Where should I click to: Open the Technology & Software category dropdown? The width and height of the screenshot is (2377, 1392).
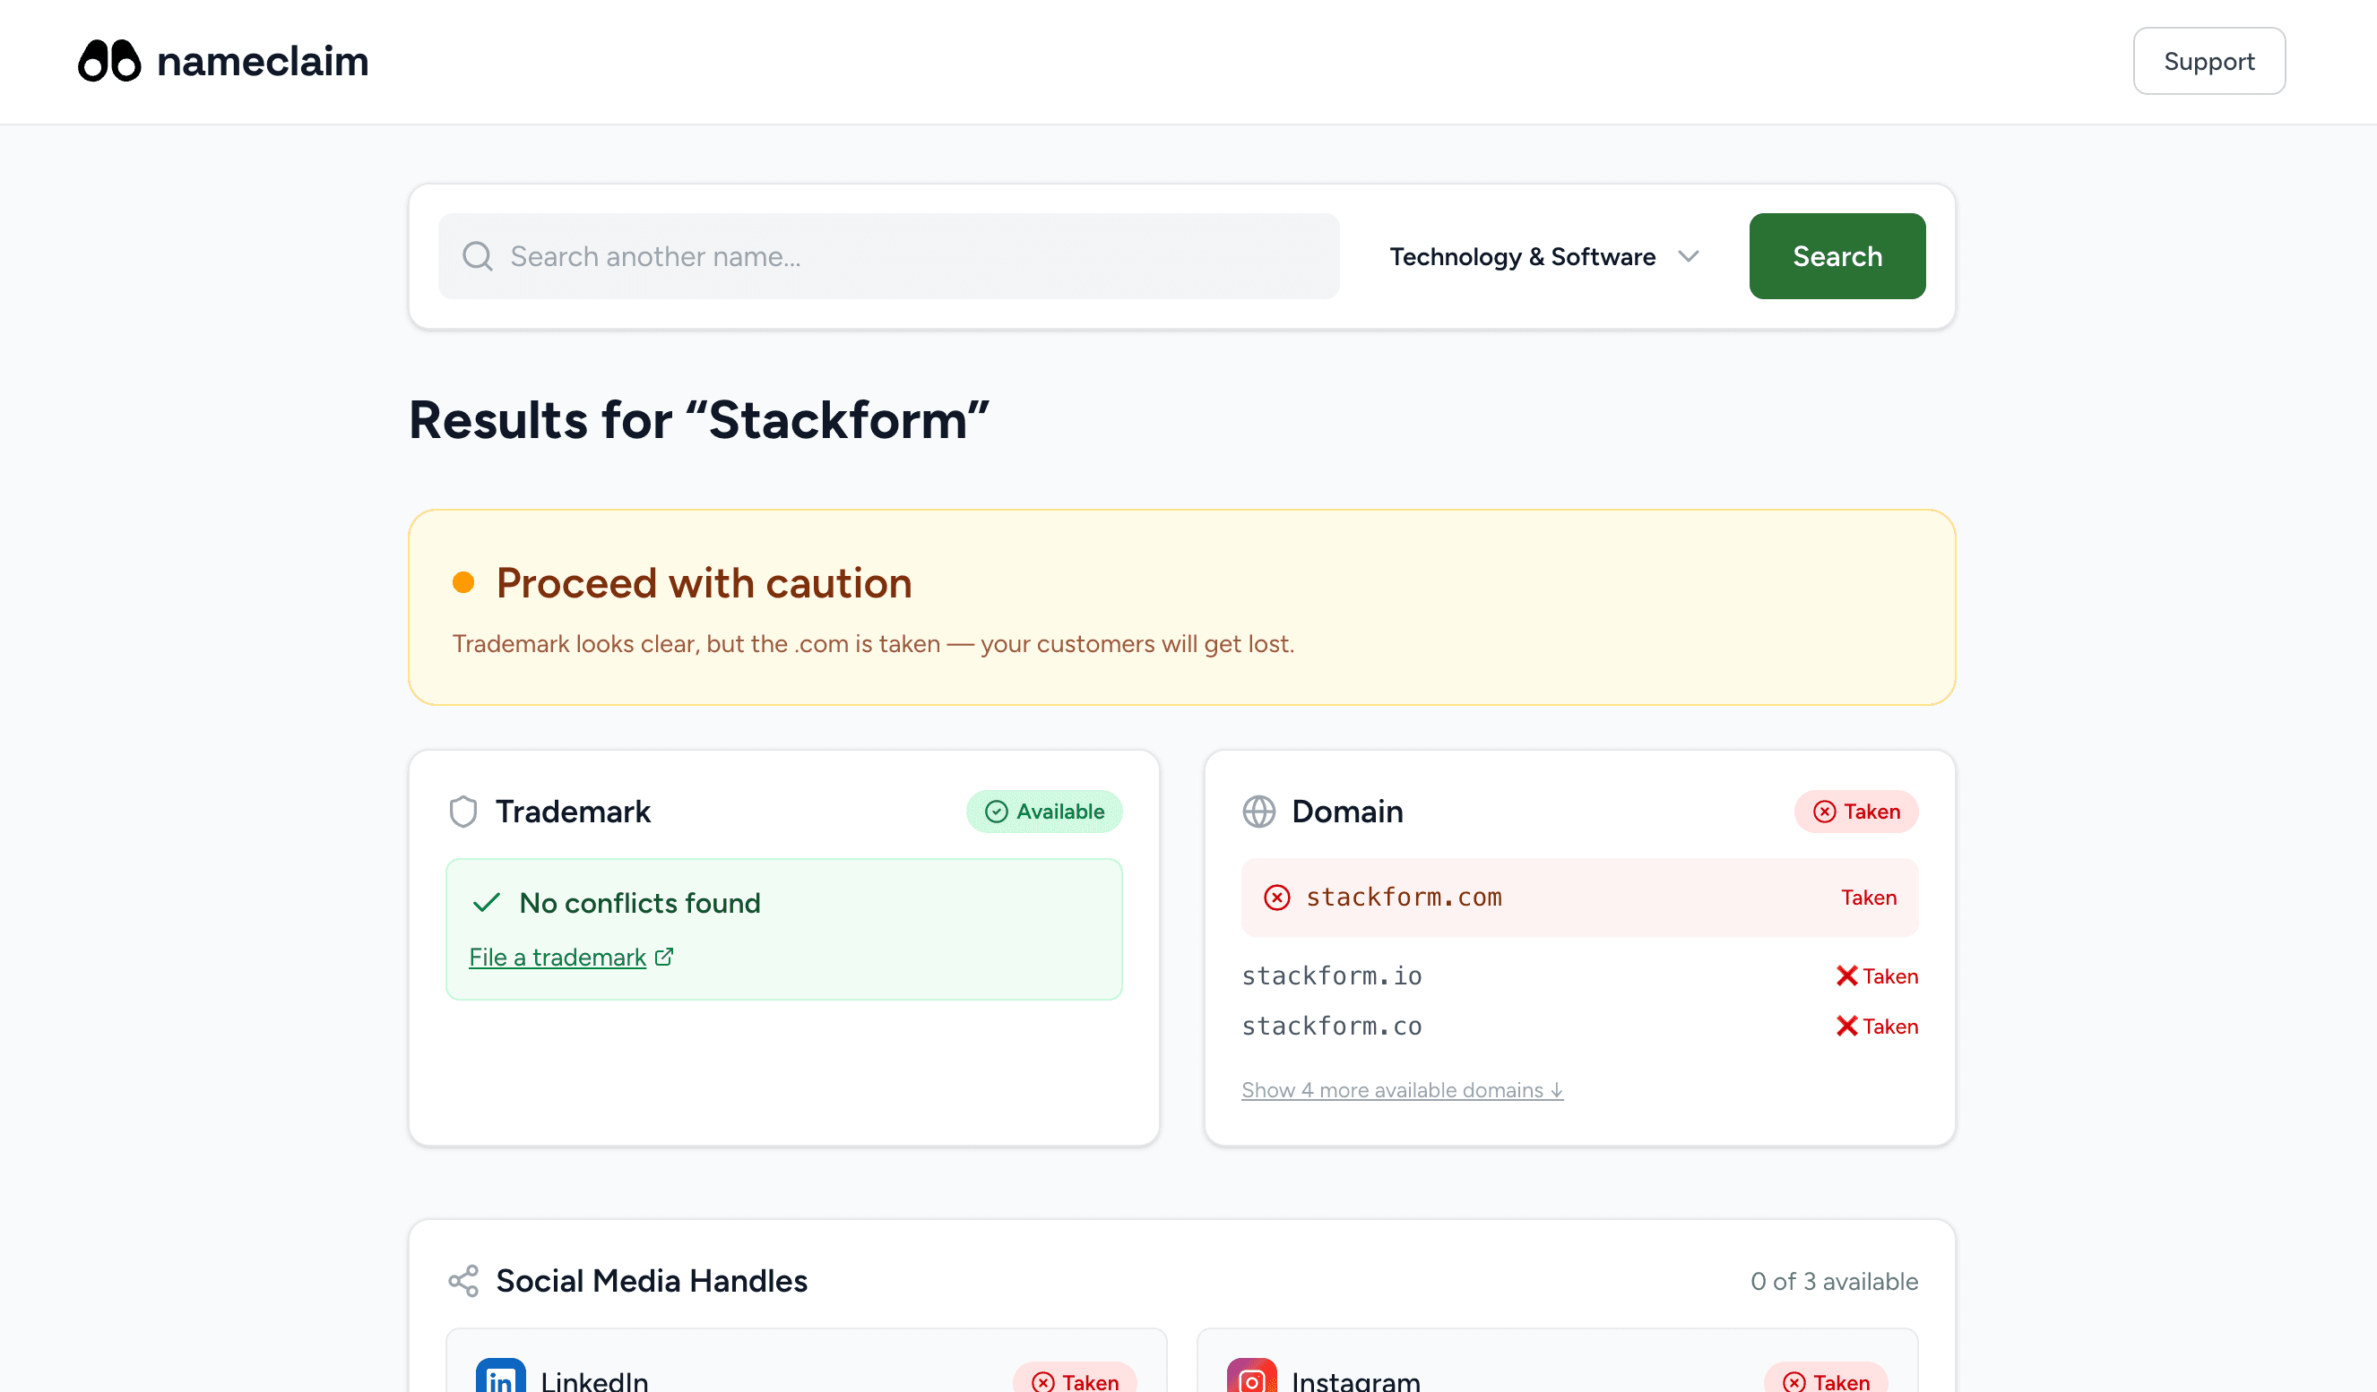(1545, 256)
